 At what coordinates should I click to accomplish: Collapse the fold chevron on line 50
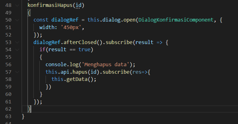click(17, 20)
